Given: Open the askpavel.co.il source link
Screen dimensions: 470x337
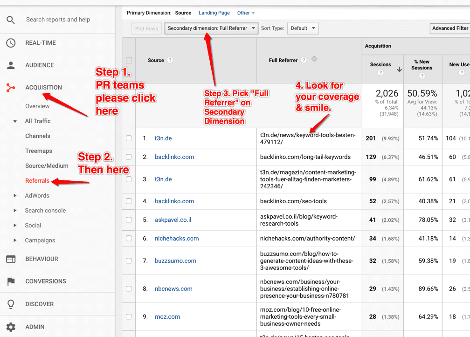Looking at the screenshot, I should tap(173, 220).
